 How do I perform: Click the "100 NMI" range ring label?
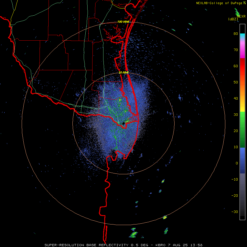[123, 22]
